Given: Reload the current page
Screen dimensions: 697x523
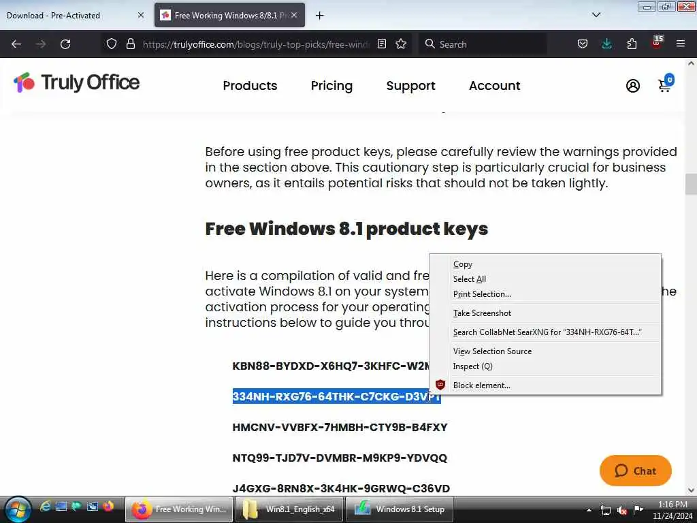Looking at the screenshot, I should click(x=65, y=44).
